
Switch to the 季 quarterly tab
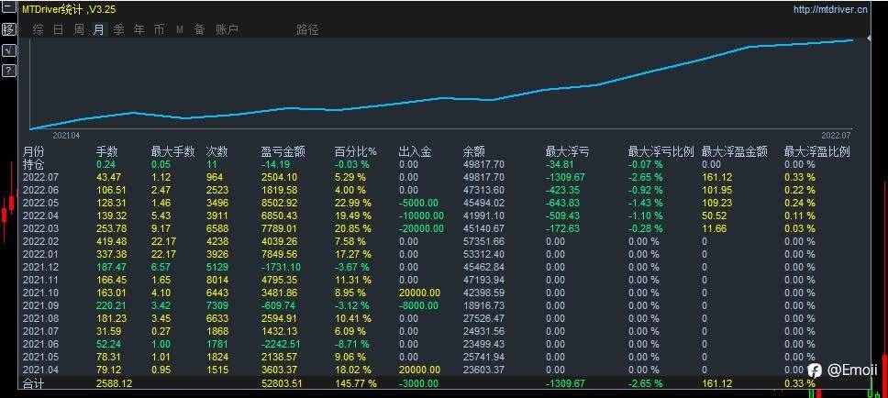click(119, 30)
